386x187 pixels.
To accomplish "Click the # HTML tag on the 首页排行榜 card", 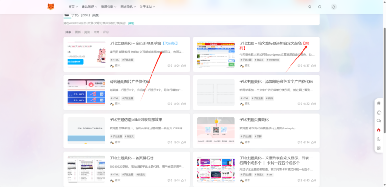I will [x=115, y=175].
